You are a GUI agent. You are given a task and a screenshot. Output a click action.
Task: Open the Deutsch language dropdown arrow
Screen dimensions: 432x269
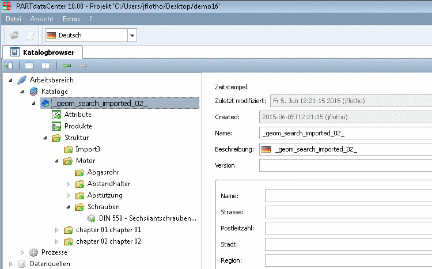coord(132,35)
